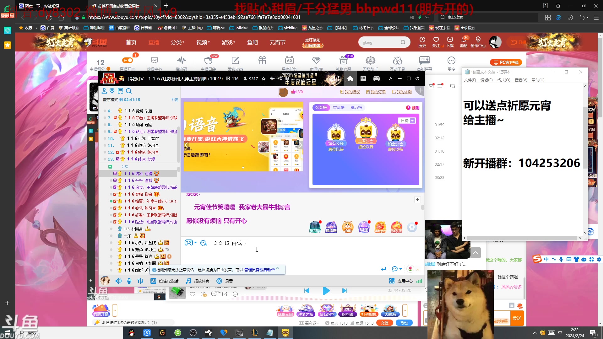Open the 主播口袋 pocket icon

pos(208,60)
